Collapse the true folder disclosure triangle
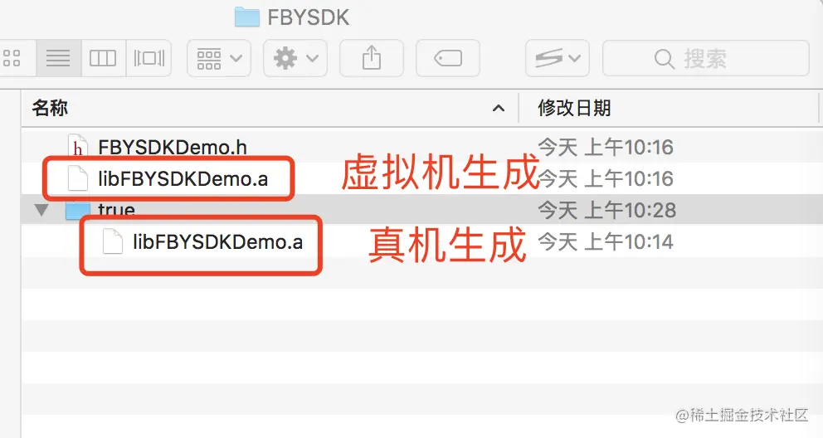The height and width of the screenshot is (438, 823). pyautogui.click(x=41, y=211)
